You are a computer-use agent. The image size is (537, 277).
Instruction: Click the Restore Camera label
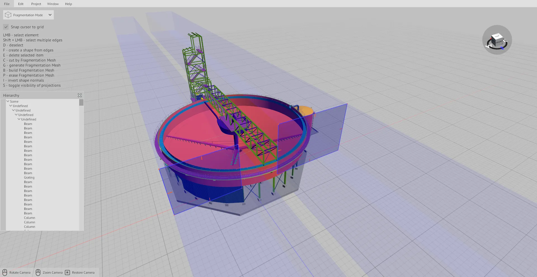point(83,273)
